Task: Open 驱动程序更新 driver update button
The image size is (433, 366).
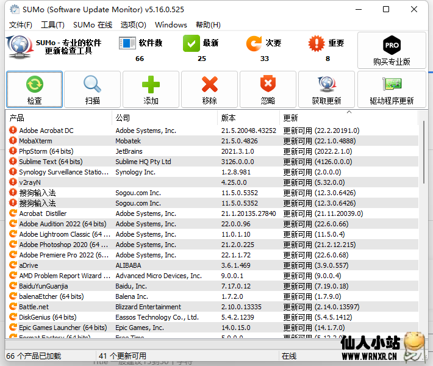Action: coord(392,89)
